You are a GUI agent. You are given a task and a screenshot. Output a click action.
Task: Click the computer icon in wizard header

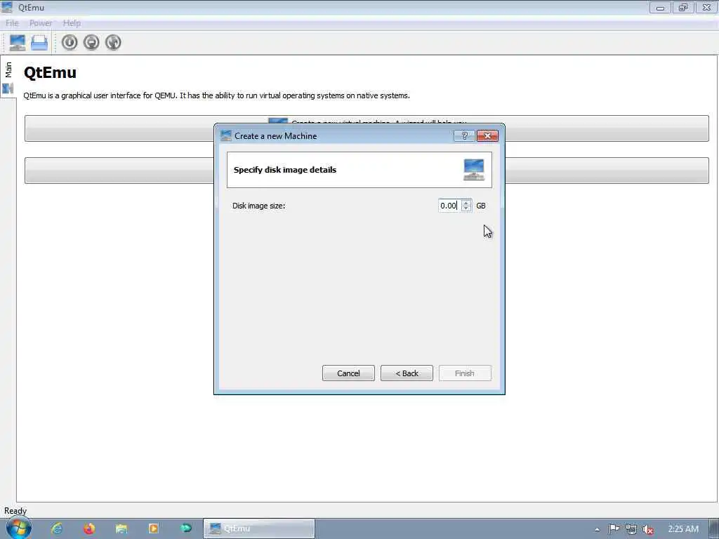pyautogui.click(x=474, y=170)
